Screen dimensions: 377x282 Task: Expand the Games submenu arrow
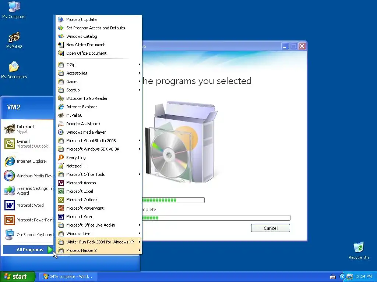[139, 82]
